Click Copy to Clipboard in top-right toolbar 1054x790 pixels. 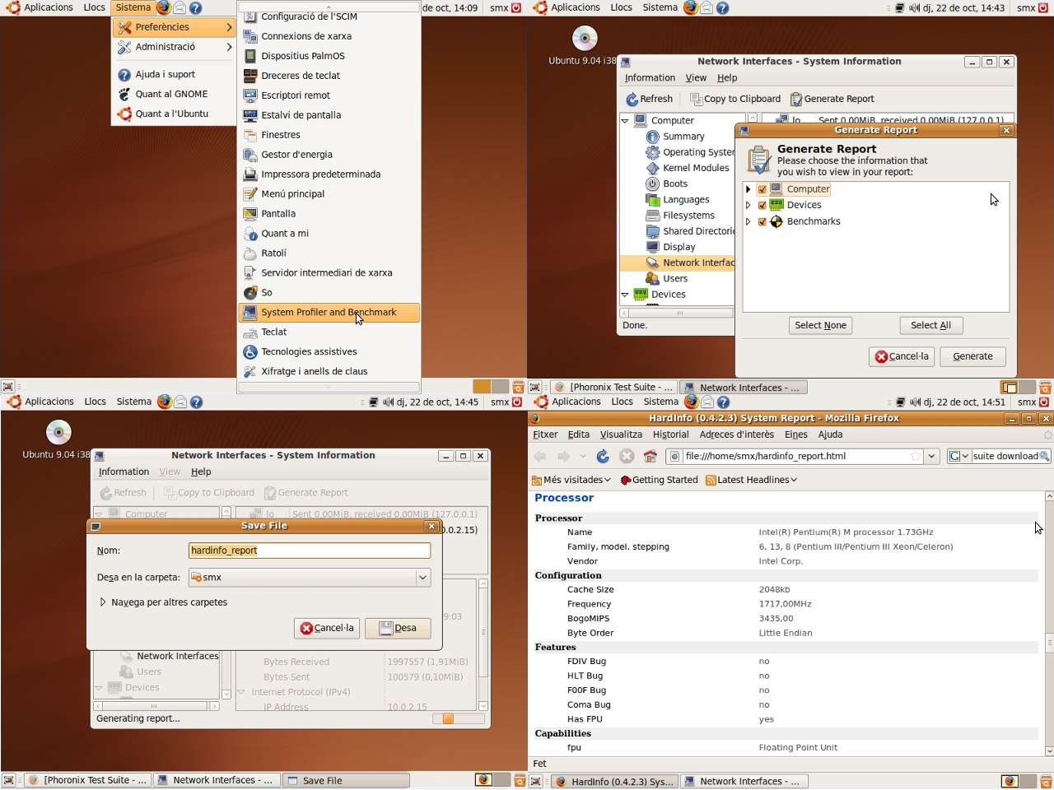tap(735, 99)
